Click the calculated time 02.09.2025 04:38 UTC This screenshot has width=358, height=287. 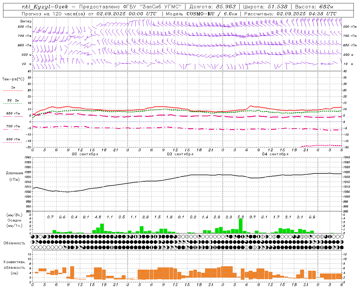click(x=307, y=14)
